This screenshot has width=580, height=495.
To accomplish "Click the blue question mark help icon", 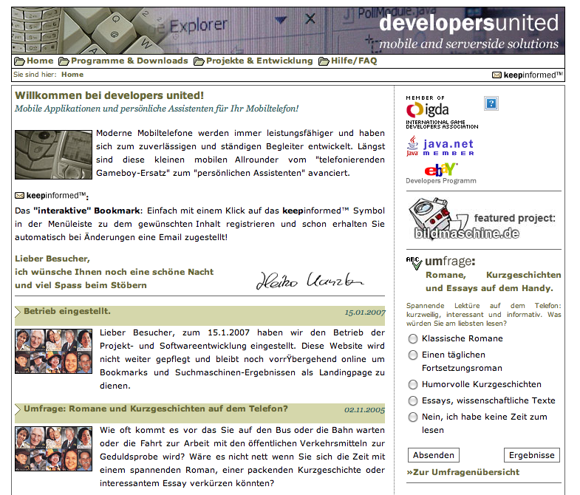I will coord(491,103).
